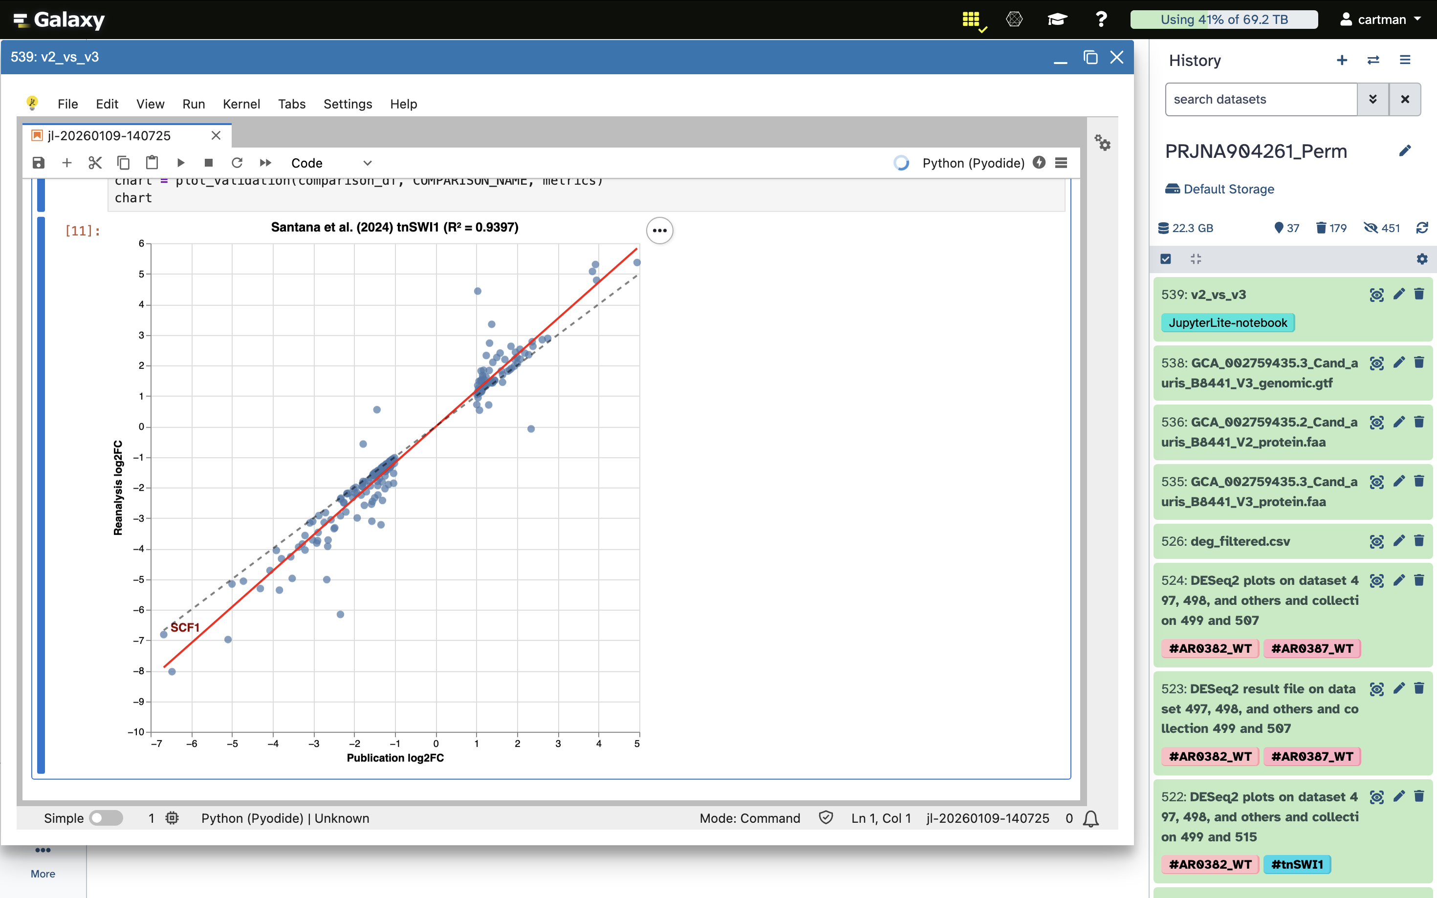The width and height of the screenshot is (1437, 898).
Task: Toggle the Simple interface mode switch
Action: click(106, 818)
